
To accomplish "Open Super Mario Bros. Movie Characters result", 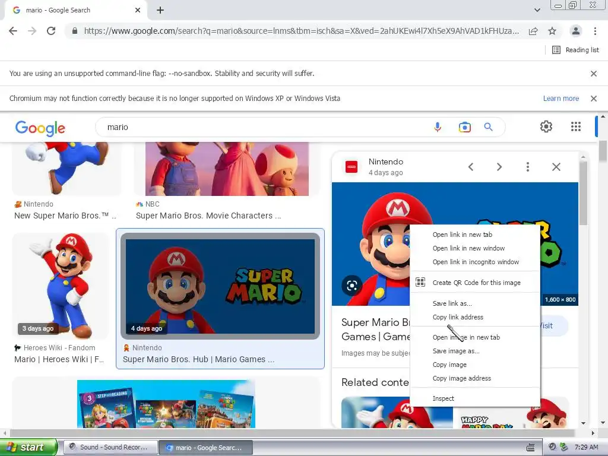I will [x=208, y=216].
